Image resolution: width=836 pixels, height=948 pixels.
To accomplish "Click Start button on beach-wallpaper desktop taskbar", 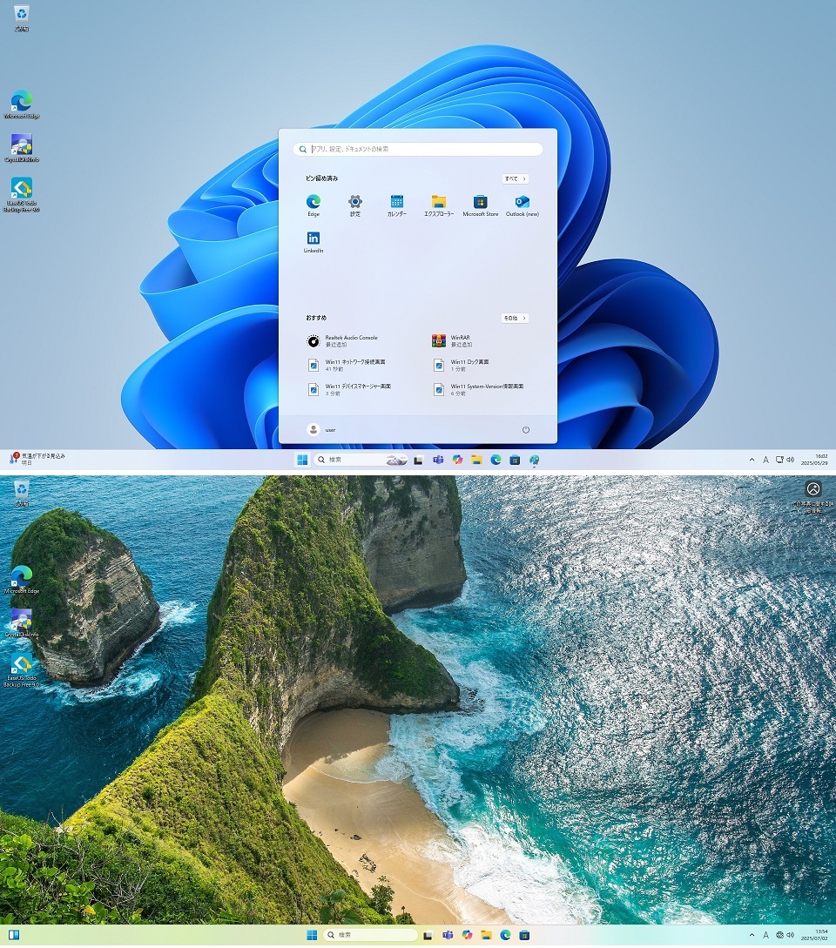I will 312,935.
